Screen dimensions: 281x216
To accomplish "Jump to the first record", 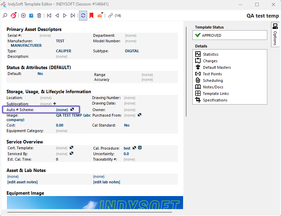I will [49, 15].
